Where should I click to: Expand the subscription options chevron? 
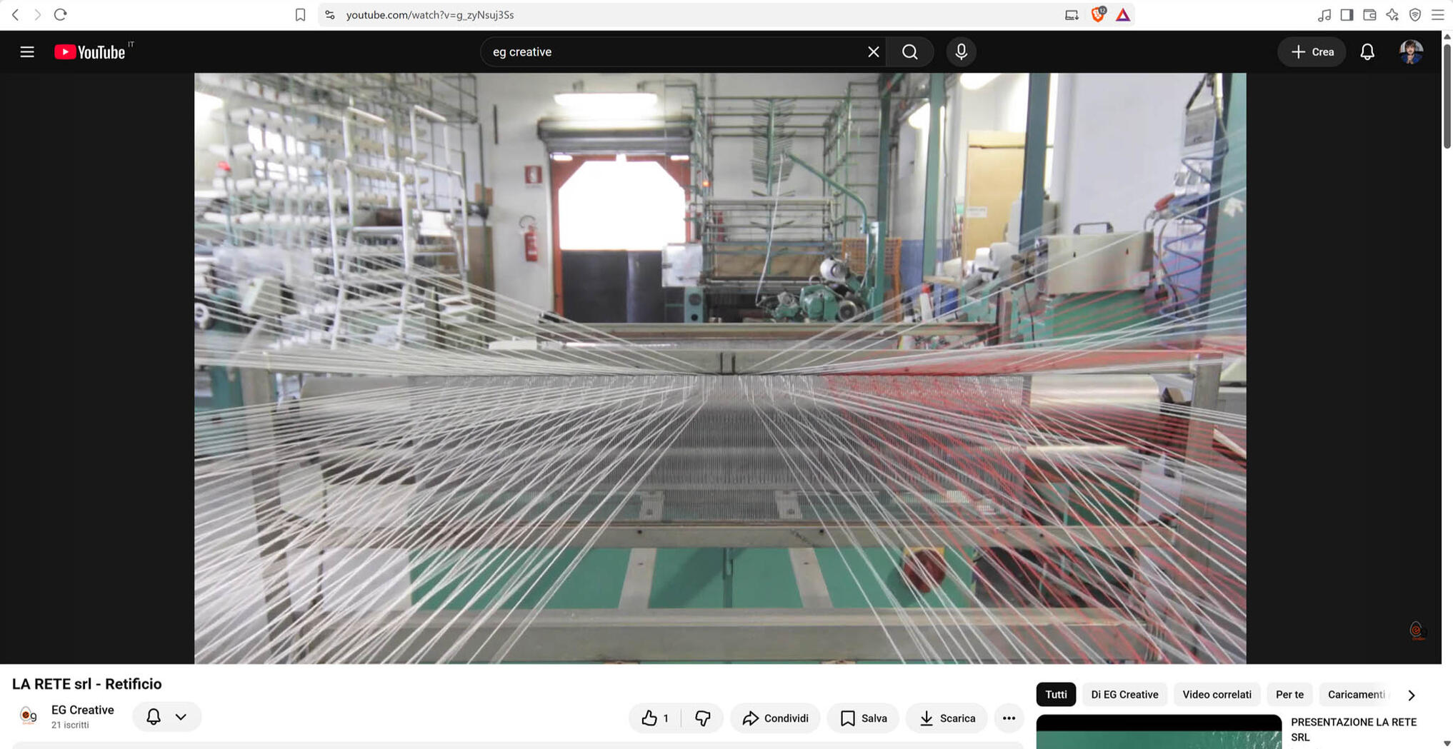point(181,716)
